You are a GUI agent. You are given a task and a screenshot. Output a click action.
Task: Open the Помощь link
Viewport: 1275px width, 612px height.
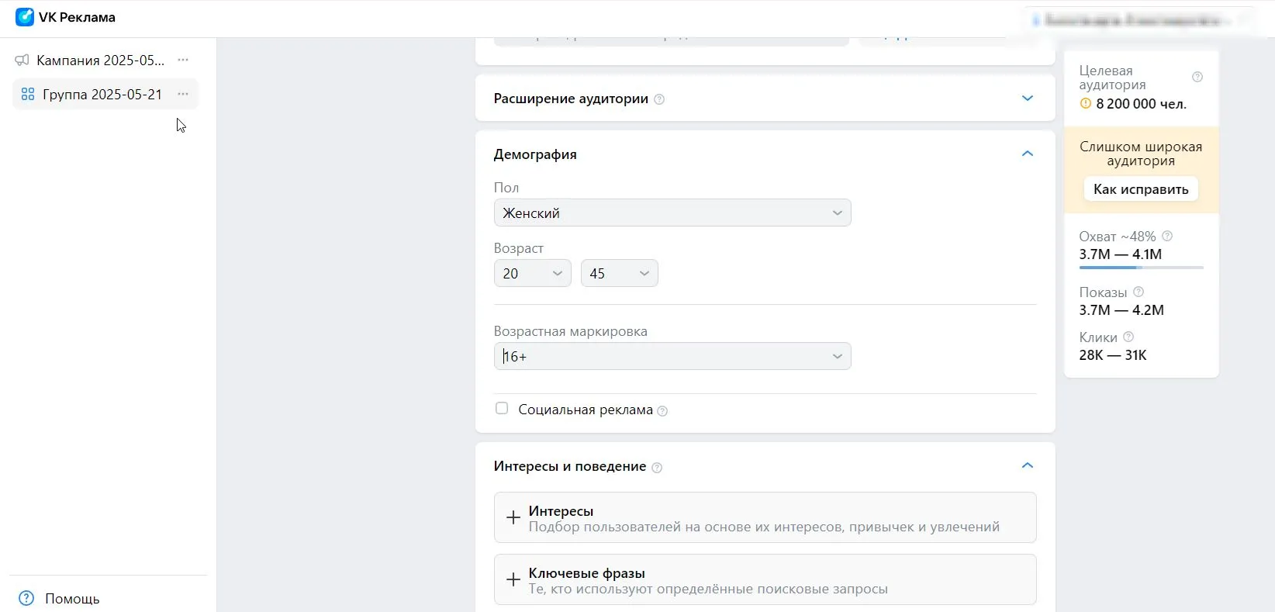[71, 598]
